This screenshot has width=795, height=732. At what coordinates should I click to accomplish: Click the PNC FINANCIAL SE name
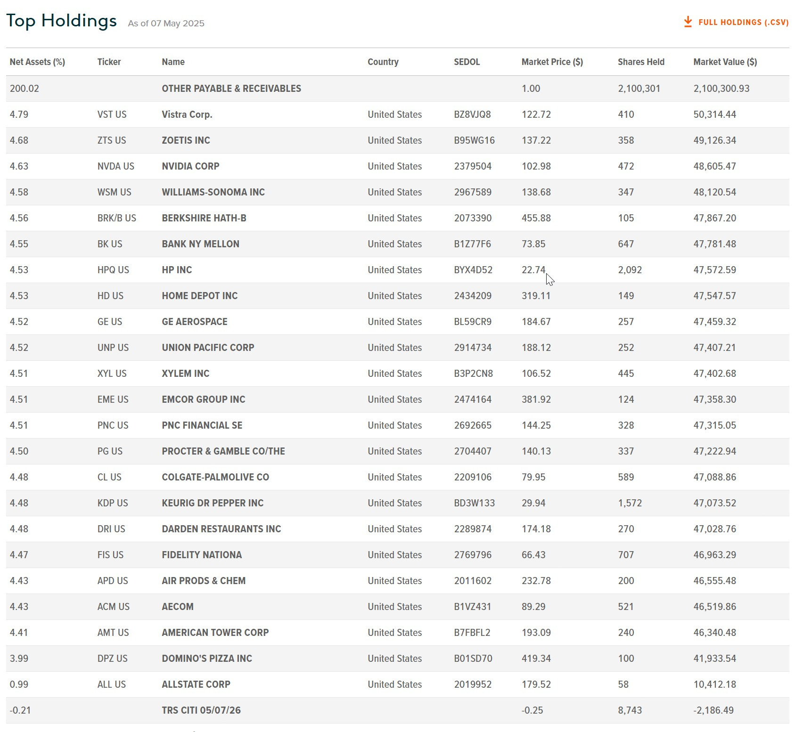click(x=202, y=425)
